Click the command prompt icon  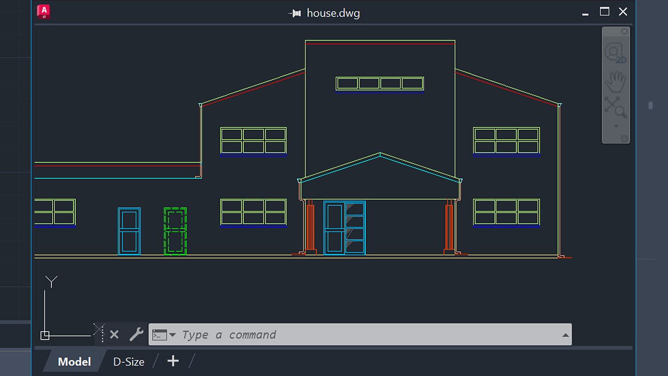click(160, 334)
